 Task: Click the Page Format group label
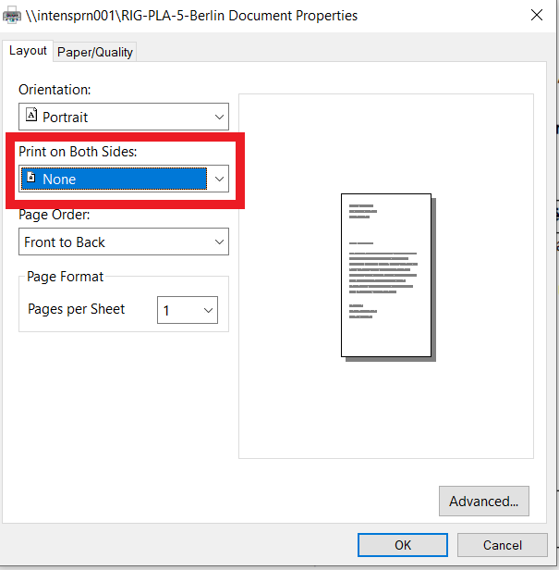[x=66, y=277]
